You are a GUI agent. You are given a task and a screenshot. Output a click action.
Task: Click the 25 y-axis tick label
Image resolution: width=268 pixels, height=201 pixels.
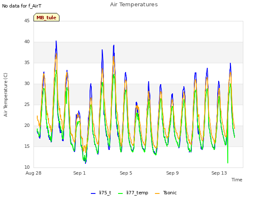pos(27,104)
